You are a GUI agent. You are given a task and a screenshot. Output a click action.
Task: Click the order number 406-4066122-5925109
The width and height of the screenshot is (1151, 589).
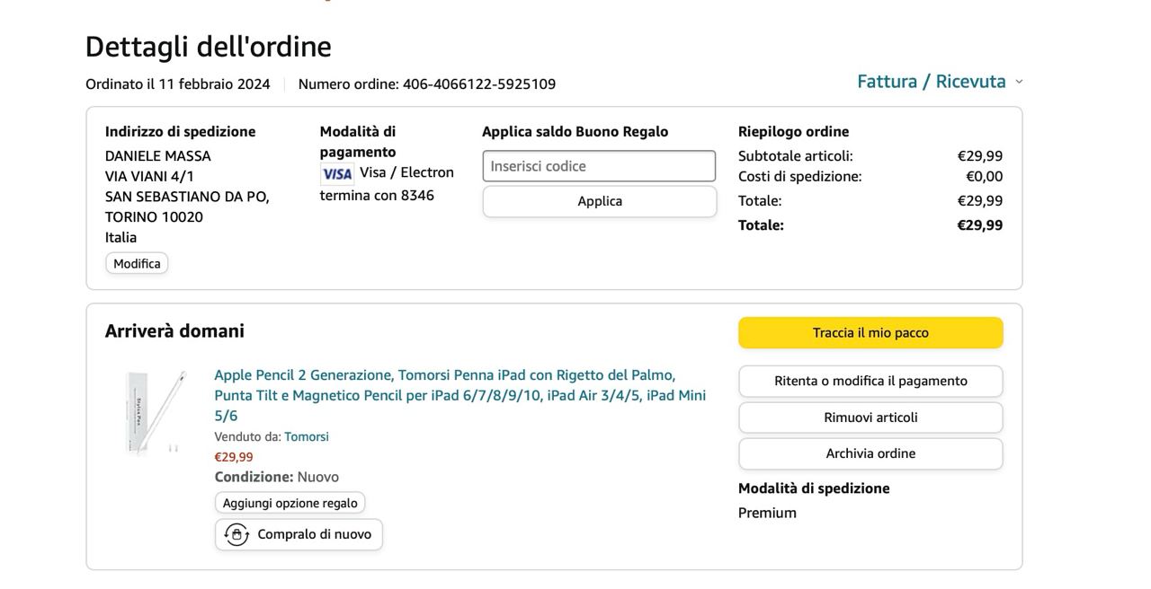click(478, 84)
